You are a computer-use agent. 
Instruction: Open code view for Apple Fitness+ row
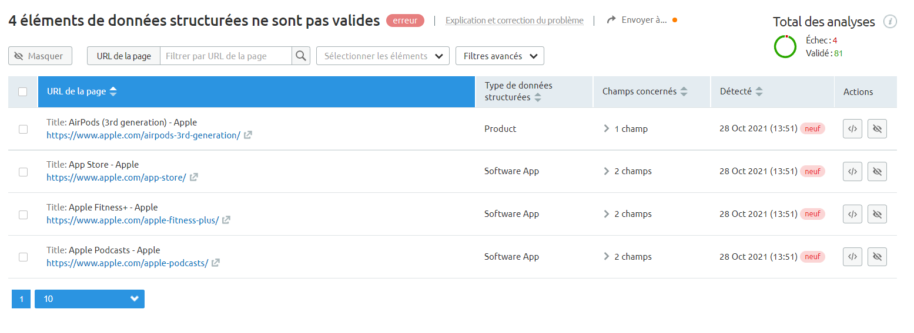point(852,214)
